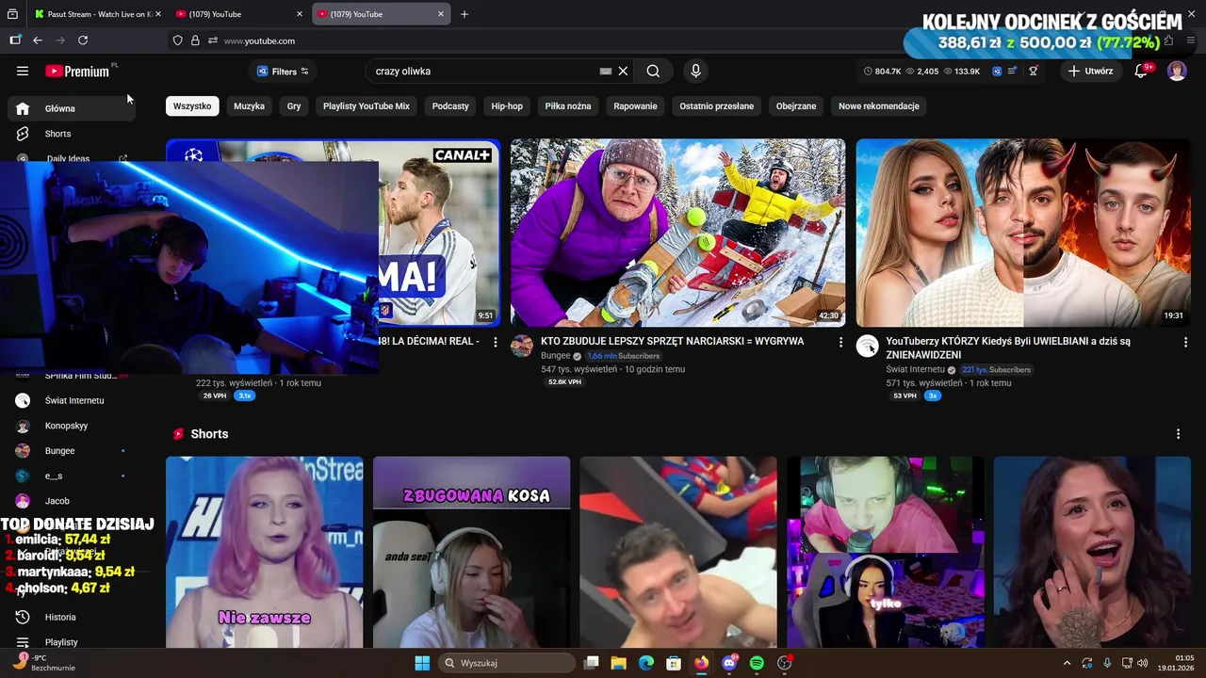Show hidden system tray icons chevron
The image size is (1206, 678).
point(1067,663)
